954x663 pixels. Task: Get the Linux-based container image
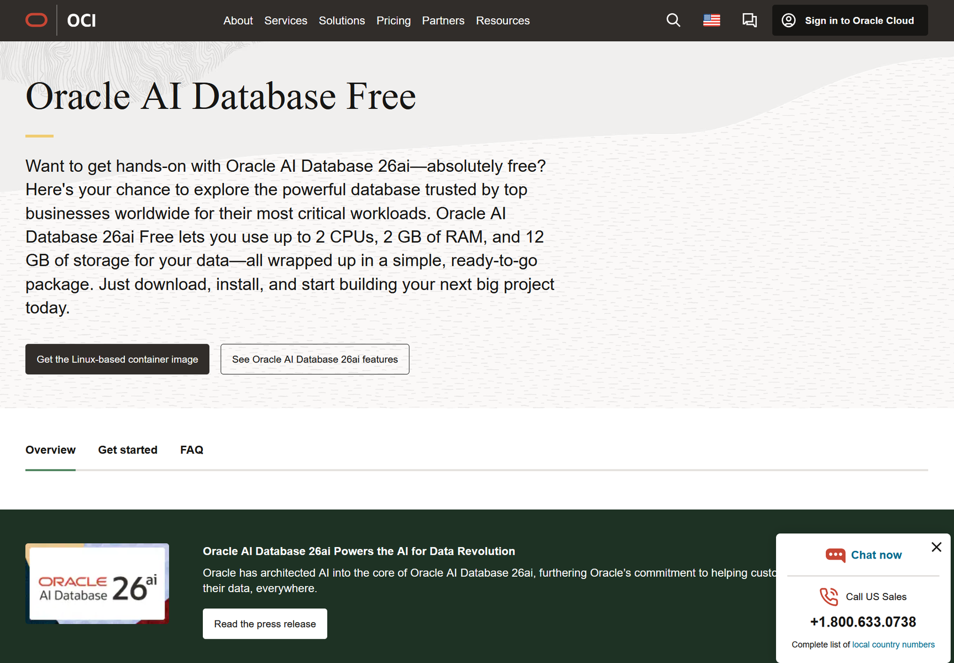[117, 359]
